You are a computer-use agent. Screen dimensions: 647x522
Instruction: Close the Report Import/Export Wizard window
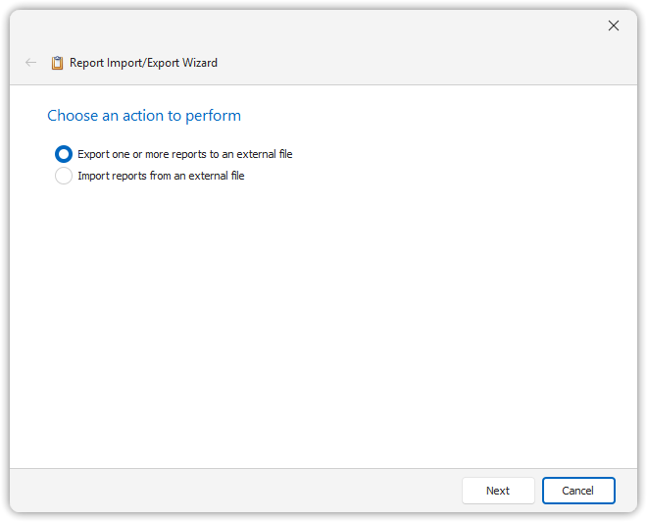click(x=614, y=26)
